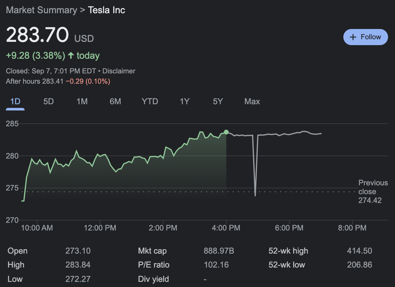395x287 pixels.
Task: Click the plus icon on Follow
Action: click(x=353, y=37)
